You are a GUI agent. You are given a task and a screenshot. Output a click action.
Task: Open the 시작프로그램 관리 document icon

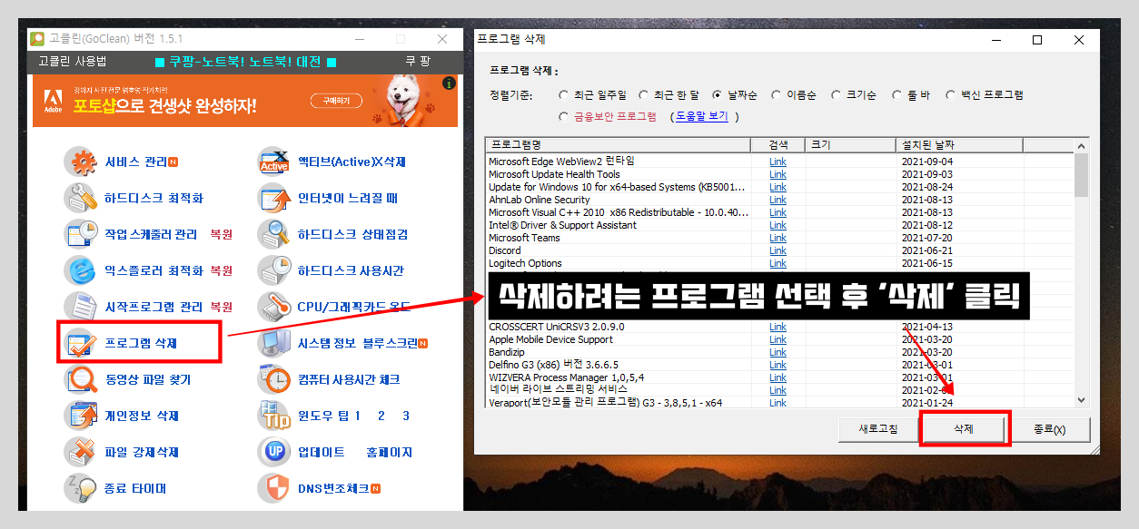80,307
